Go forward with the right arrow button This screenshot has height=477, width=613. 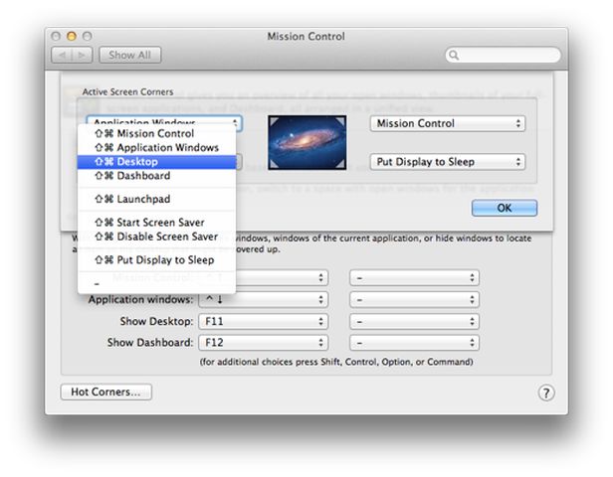[x=82, y=55]
